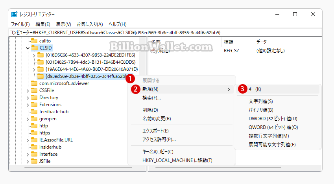This screenshot has height=184, width=334.
Task: Click the https folder icon
Action: pos(34,132)
